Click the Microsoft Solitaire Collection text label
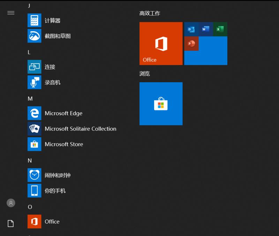279x236 pixels. pyautogui.click(x=81, y=129)
